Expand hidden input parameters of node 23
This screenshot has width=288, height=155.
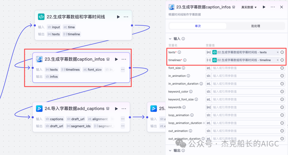123,69
